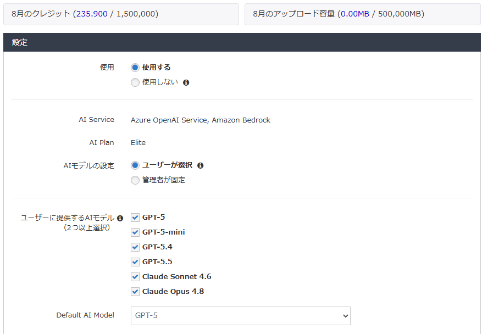Click the 0.00MB upload value
Image resolution: width=482 pixels, height=334 pixels.
[x=355, y=14]
